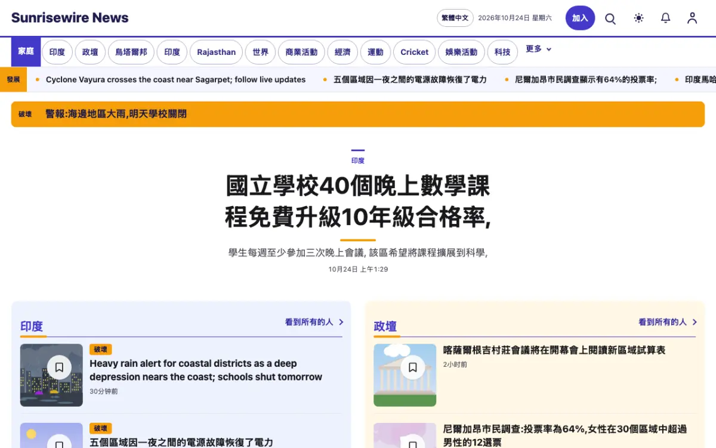Toggle light/dark theme sun icon
Screen dimensions: 716x448
tap(638, 19)
